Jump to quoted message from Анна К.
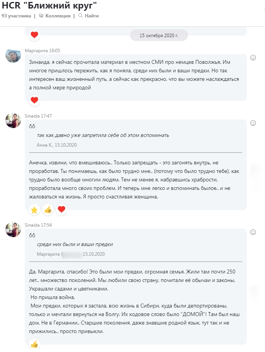The height and width of the screenshot is (352, 265). 103,135
